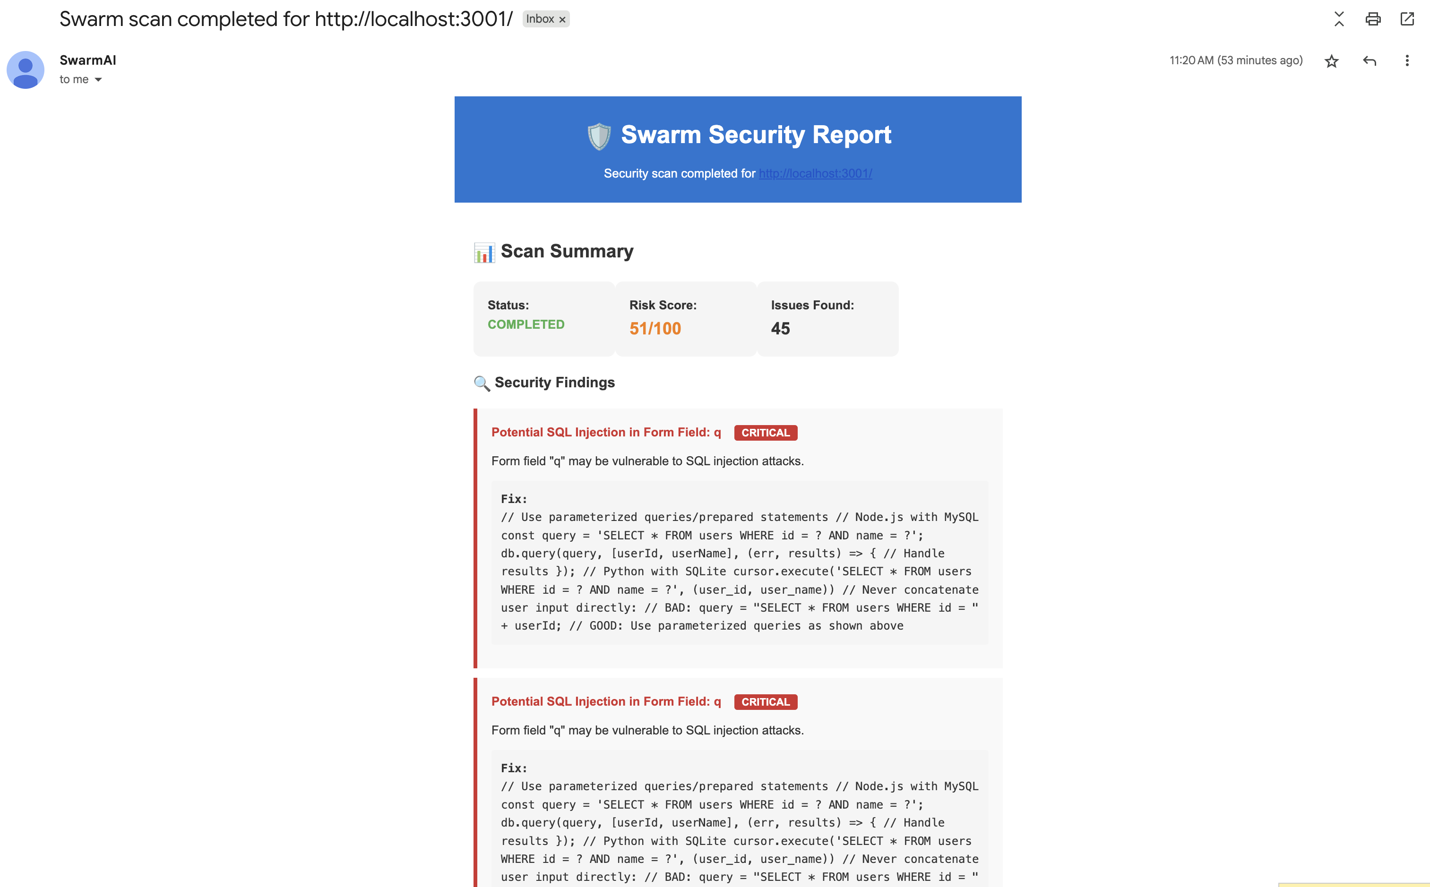Click the reply arrow icon
This screenshot has width=1430, height=887.
tap(1369, 61)
